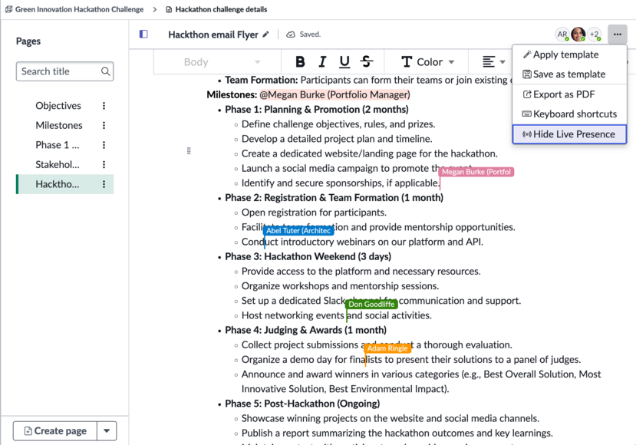This screenshot has height=445, width=636.
Task: Open options menu for Hacktho... page
Action: tap(104, 184)
